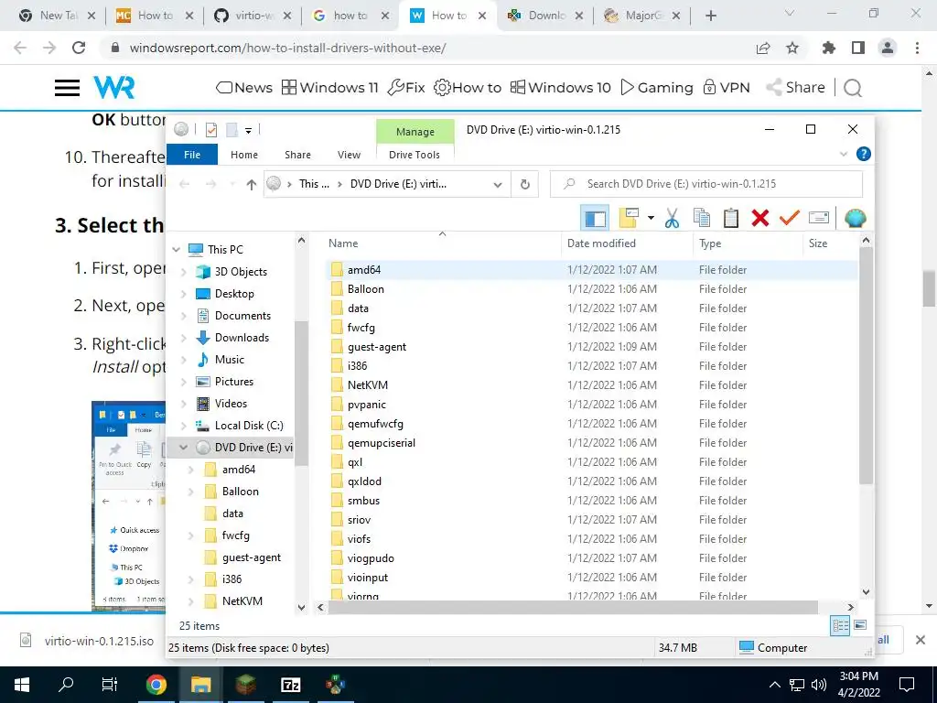Expand 3D Objects in navigation tree
Screen dimensions: 937x703
[184, 271]
